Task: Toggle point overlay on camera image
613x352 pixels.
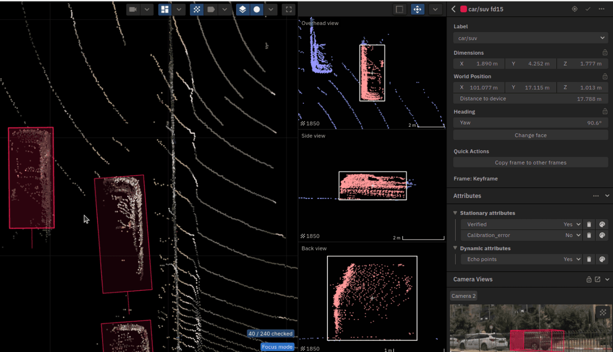Action: tap(603, 312)
